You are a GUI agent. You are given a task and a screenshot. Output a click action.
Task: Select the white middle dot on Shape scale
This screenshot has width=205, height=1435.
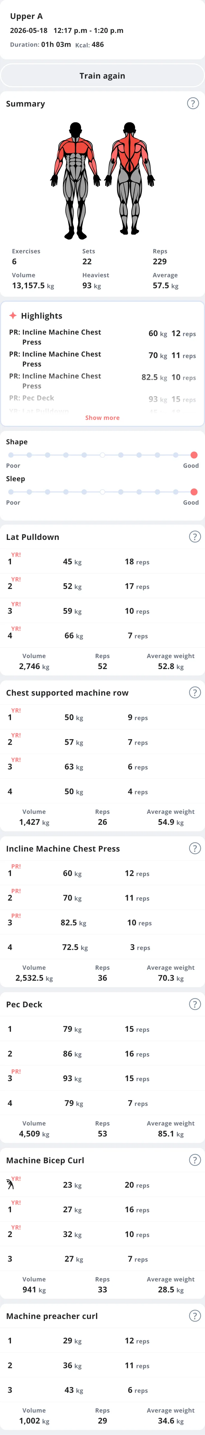pyautogui.click(x=102, y=455)
